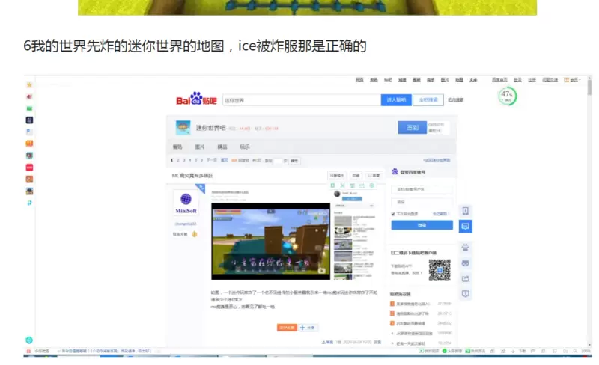Click 确定 button beside page jump input
This screenshot has height=365, width=599.
tap(294, 161)
